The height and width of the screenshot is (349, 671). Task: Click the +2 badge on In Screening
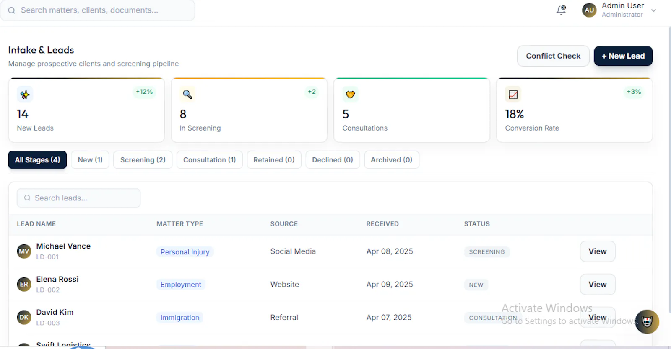coord(312,92)
